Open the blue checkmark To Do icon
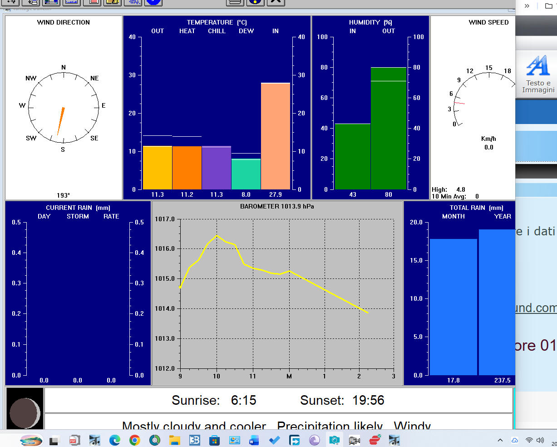This screenshot has height=447, width=557. tap(274, 440)
